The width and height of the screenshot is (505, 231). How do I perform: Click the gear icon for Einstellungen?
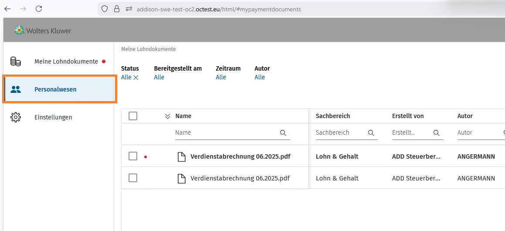click(x=15, y=117)
